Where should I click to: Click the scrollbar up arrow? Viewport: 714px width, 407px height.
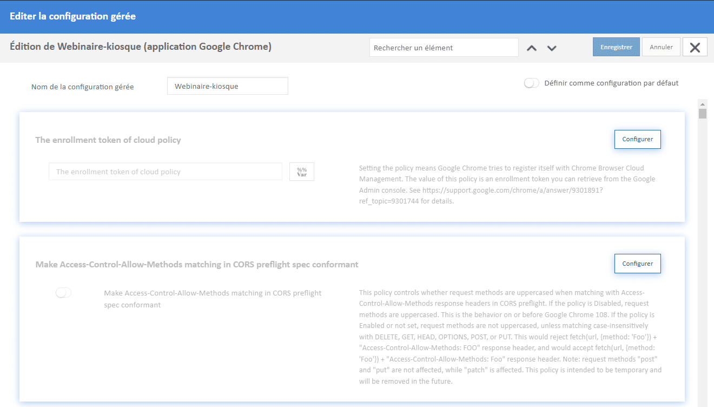(x=703, y=103)
